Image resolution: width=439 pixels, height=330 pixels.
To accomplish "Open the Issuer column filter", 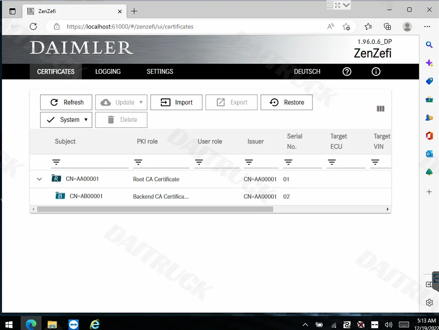I will pyautogui.click(x=249, y=162).
